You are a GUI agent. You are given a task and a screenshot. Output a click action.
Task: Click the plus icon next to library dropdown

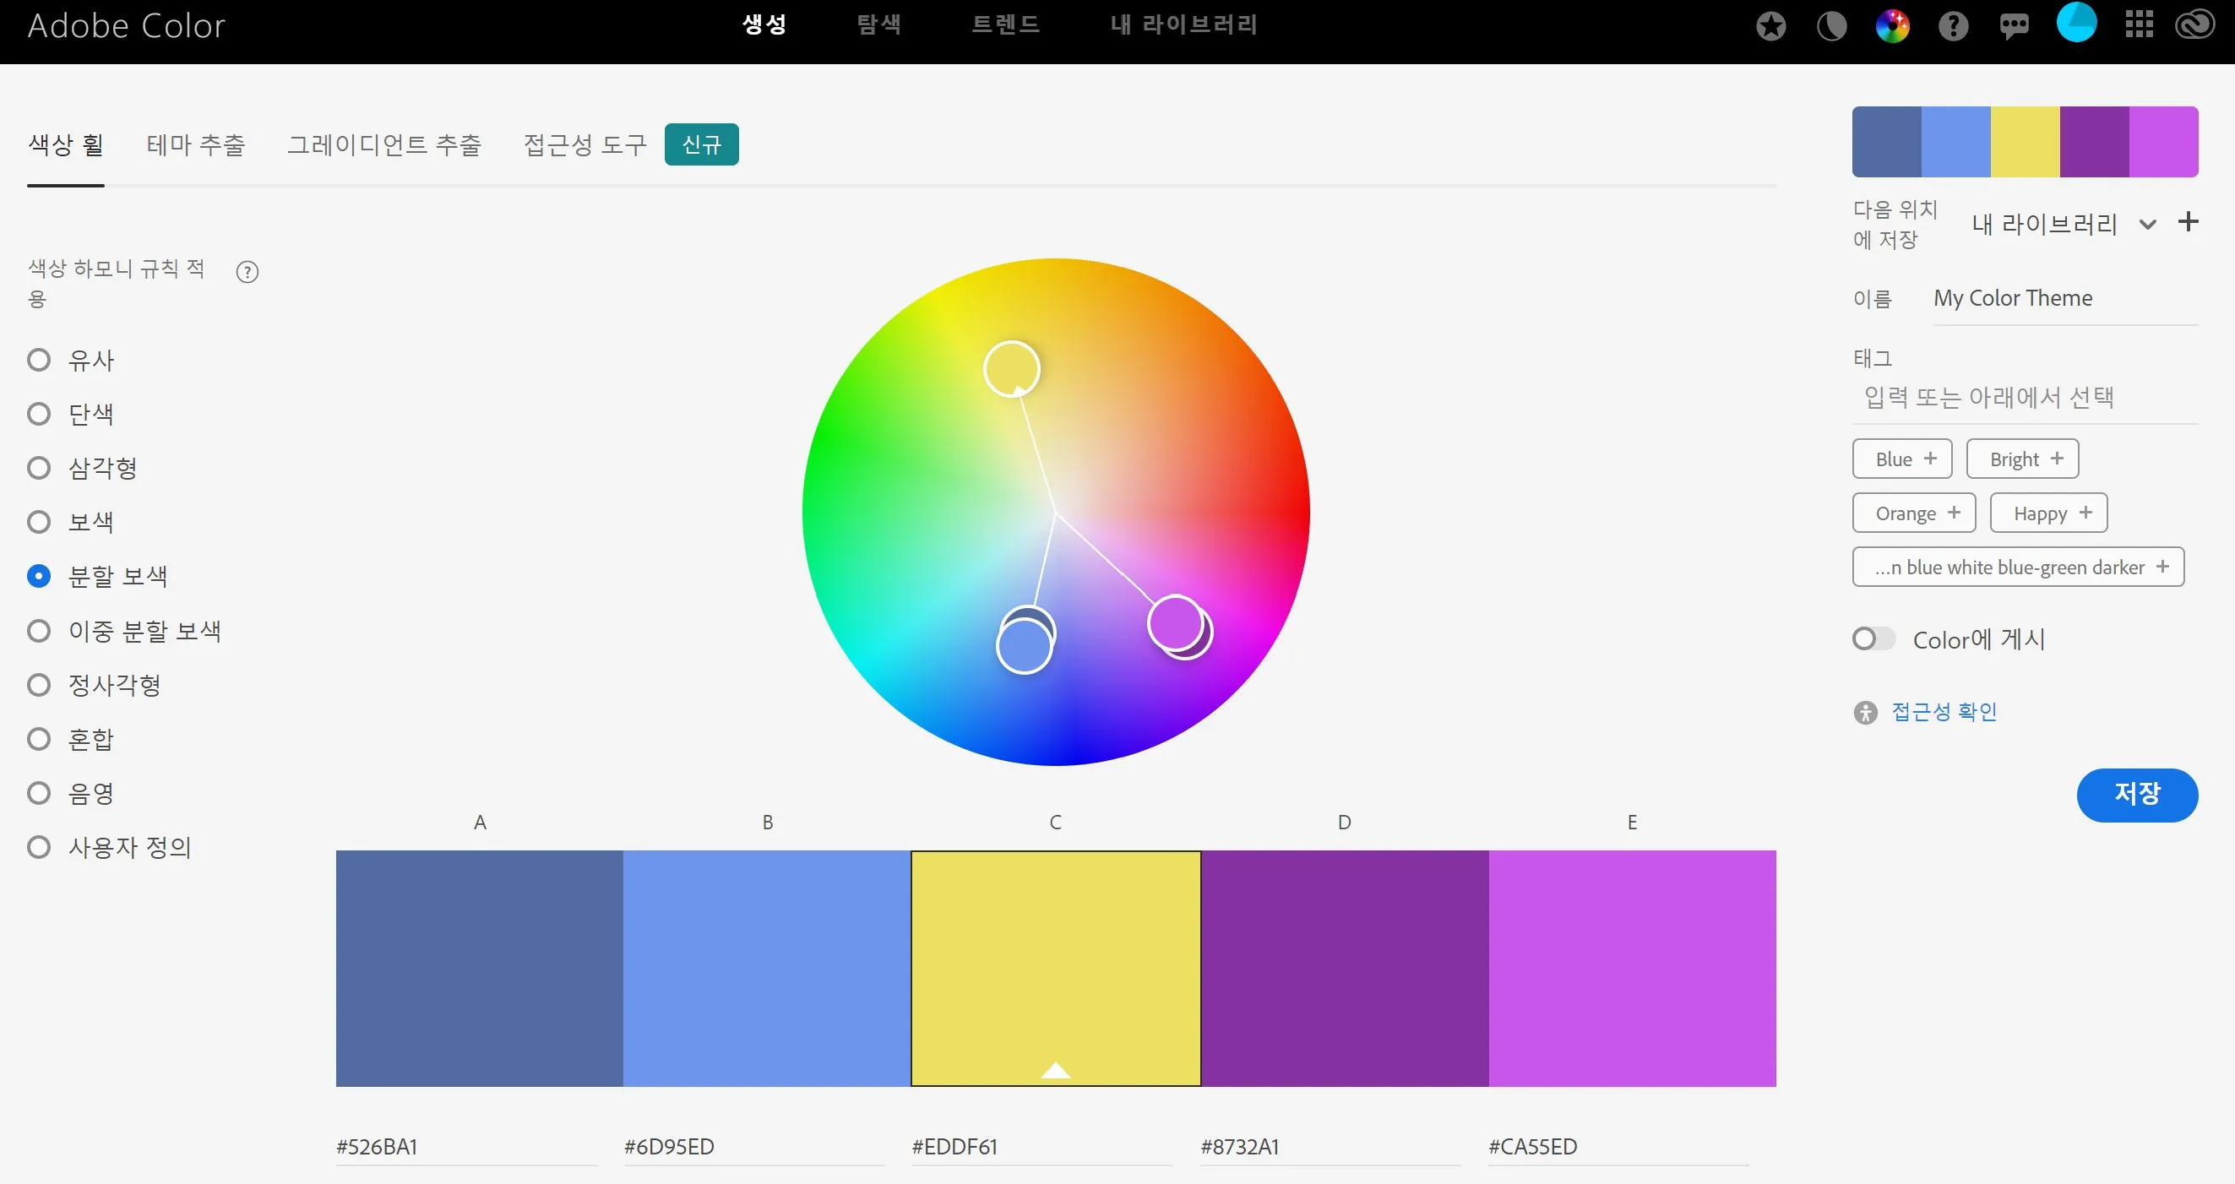coord(2189,222)
